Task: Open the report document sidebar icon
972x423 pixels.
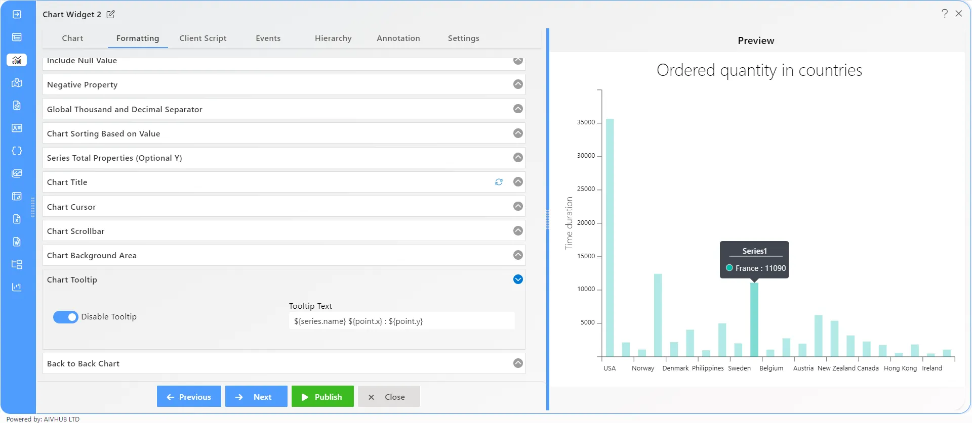Action: coord(17,105)
